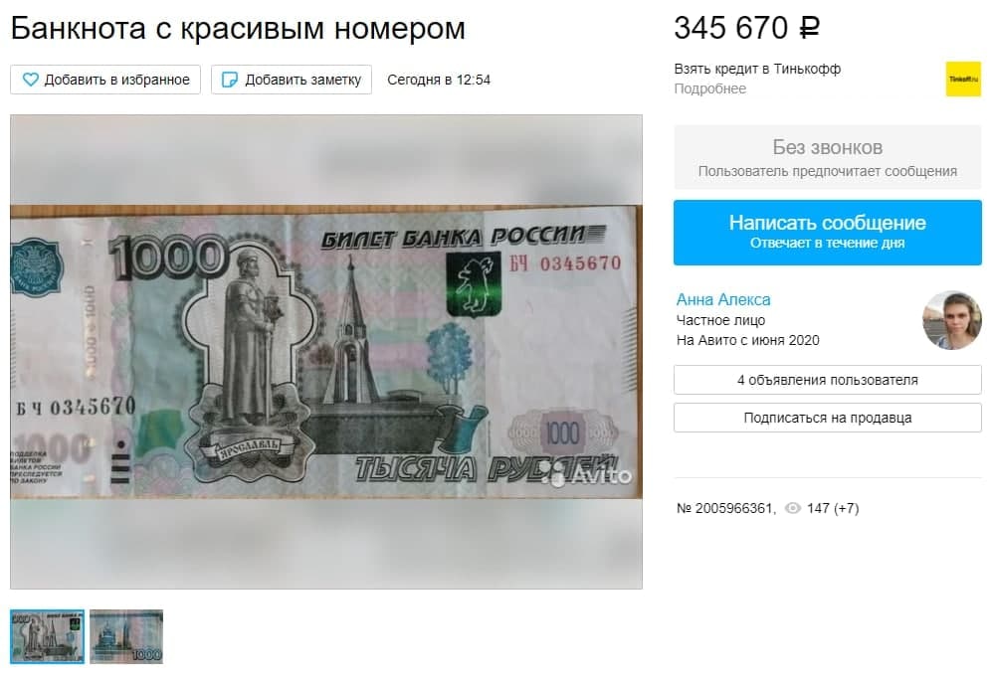Click the eye views icon

[x=792, y=508]
